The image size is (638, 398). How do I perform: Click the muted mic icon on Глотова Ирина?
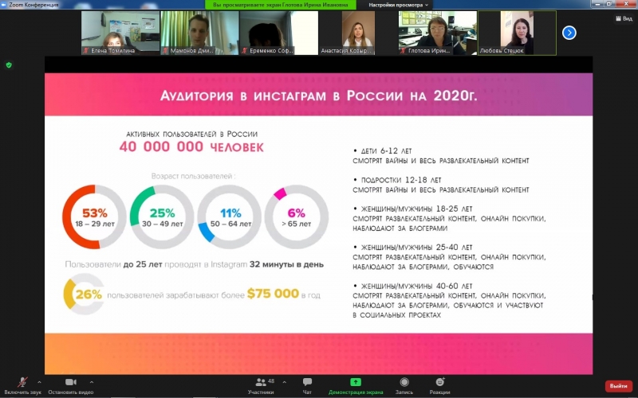tap(403, 51)
